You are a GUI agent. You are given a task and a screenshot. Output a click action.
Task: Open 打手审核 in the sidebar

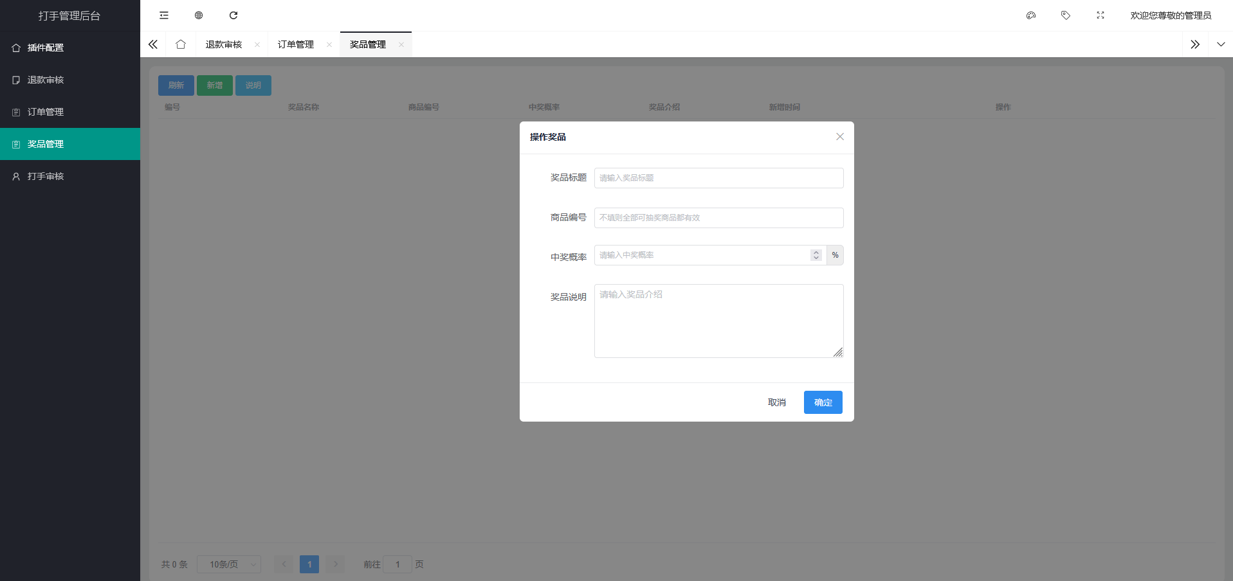[46, 176]
